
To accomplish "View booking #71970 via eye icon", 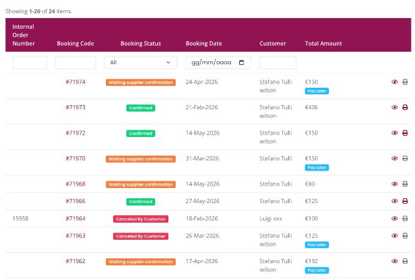I will [x=395, y=159].
